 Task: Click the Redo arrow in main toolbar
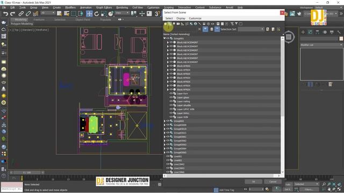point(13,14)
